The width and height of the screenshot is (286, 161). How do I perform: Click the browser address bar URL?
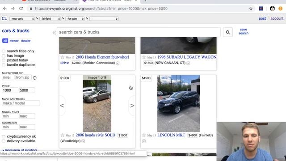pyautogui.click(x=101, y=8)
